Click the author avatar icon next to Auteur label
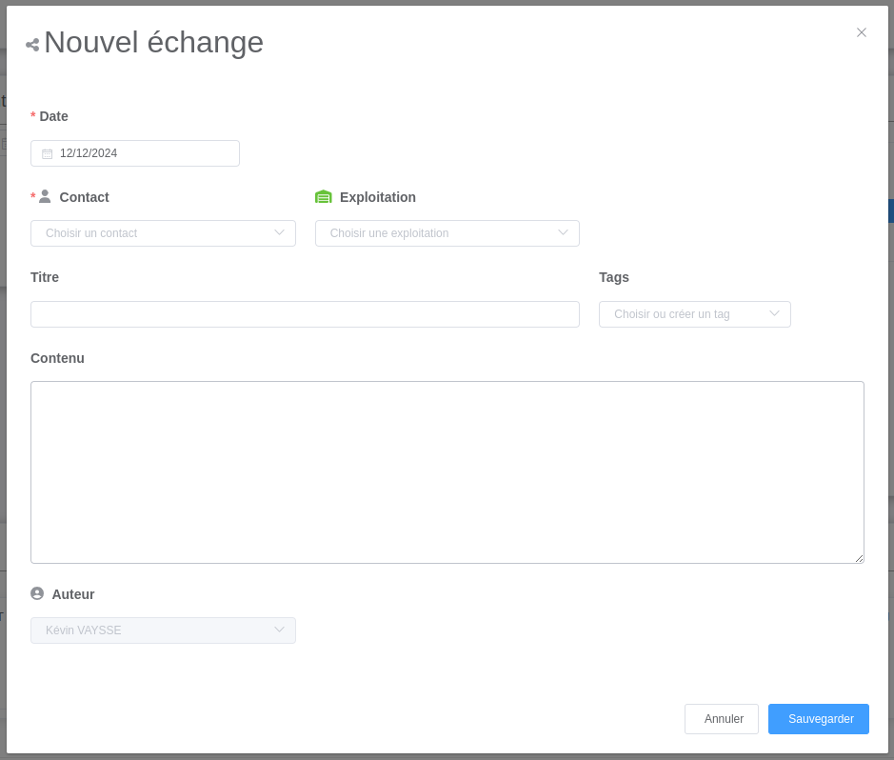The width and height of the screenshot is (894, 760). click(36, 592)
